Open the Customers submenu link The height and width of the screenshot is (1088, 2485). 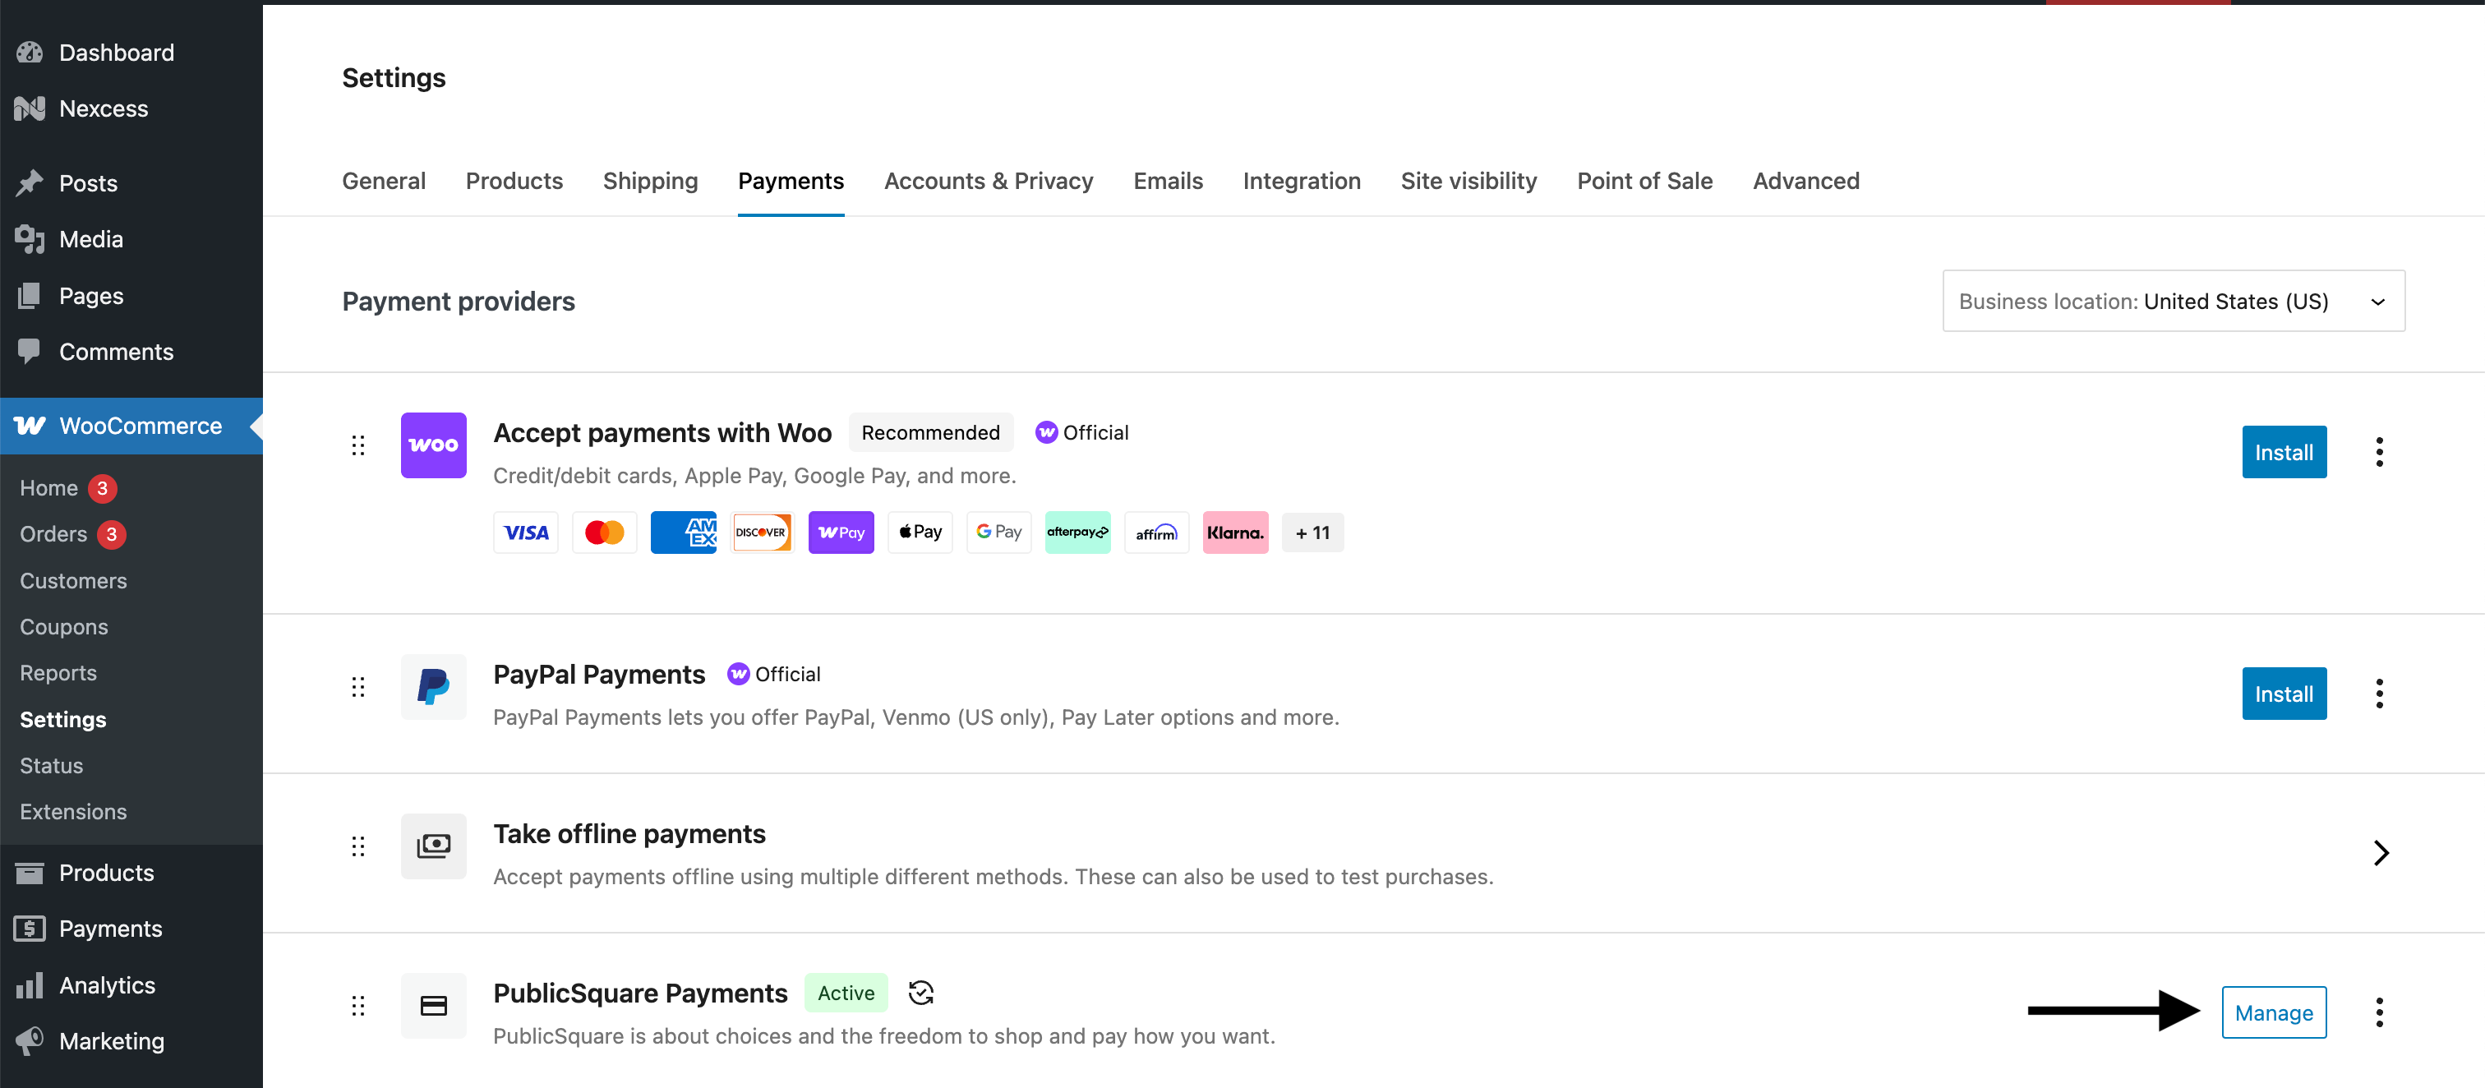(73, 581)
